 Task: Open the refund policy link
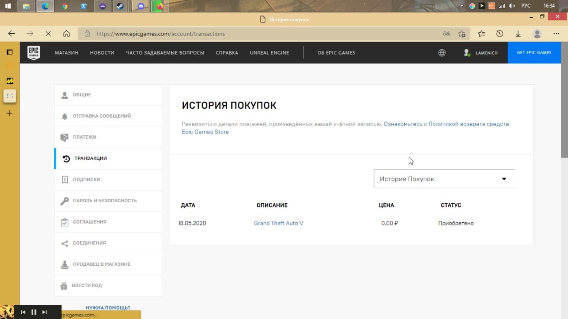[x=345, y=128]
